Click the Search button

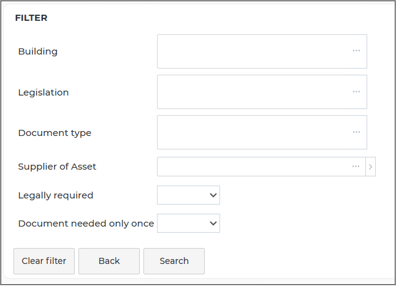pyautogui.click(x=174, y=261)
